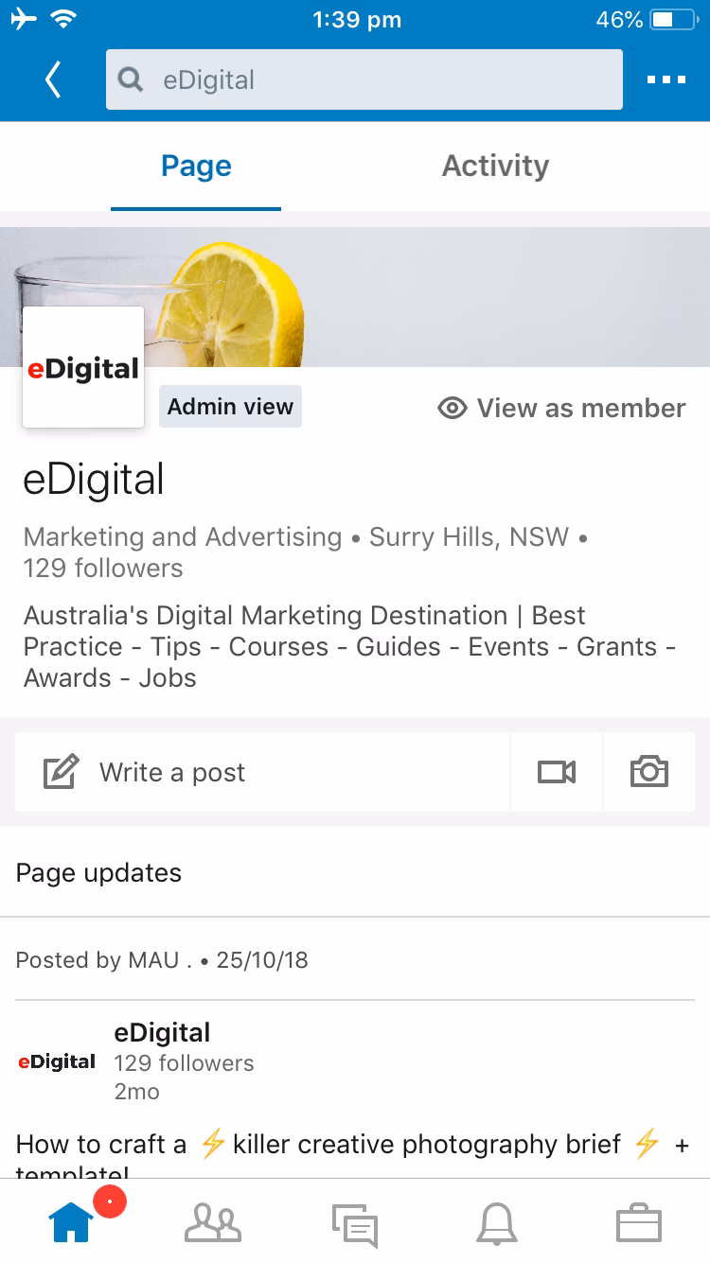
Task: Open the Jobs briefcase icon
Action: pyautogui.click(x=638, y=1224)
